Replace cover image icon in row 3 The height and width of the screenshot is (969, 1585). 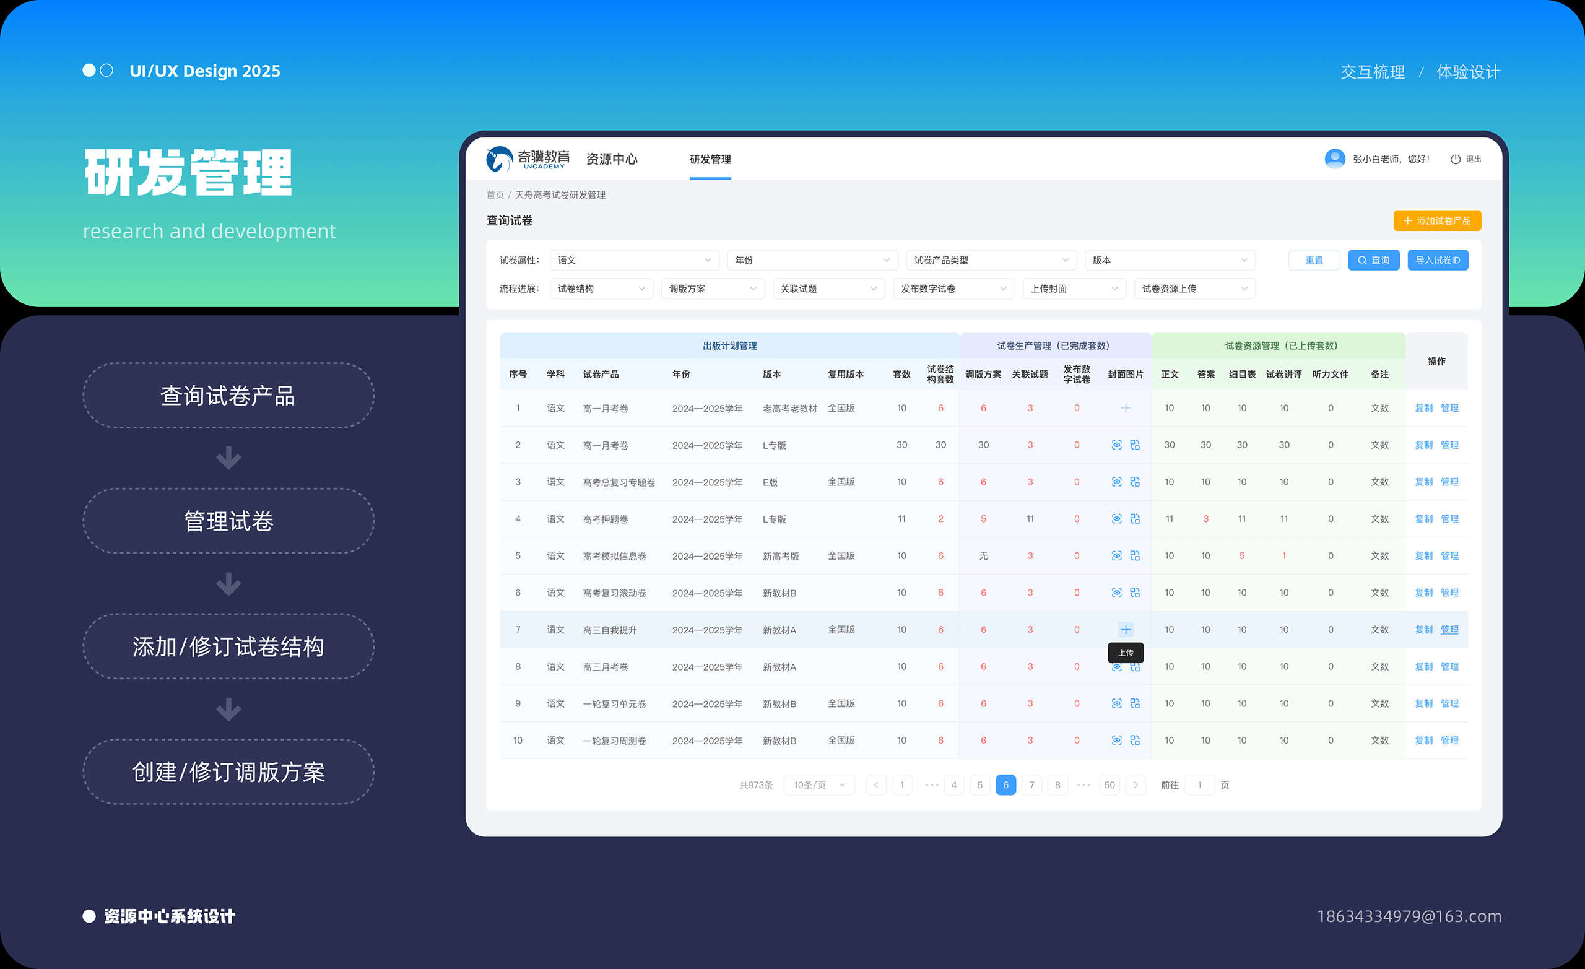tap(1135, 482)
